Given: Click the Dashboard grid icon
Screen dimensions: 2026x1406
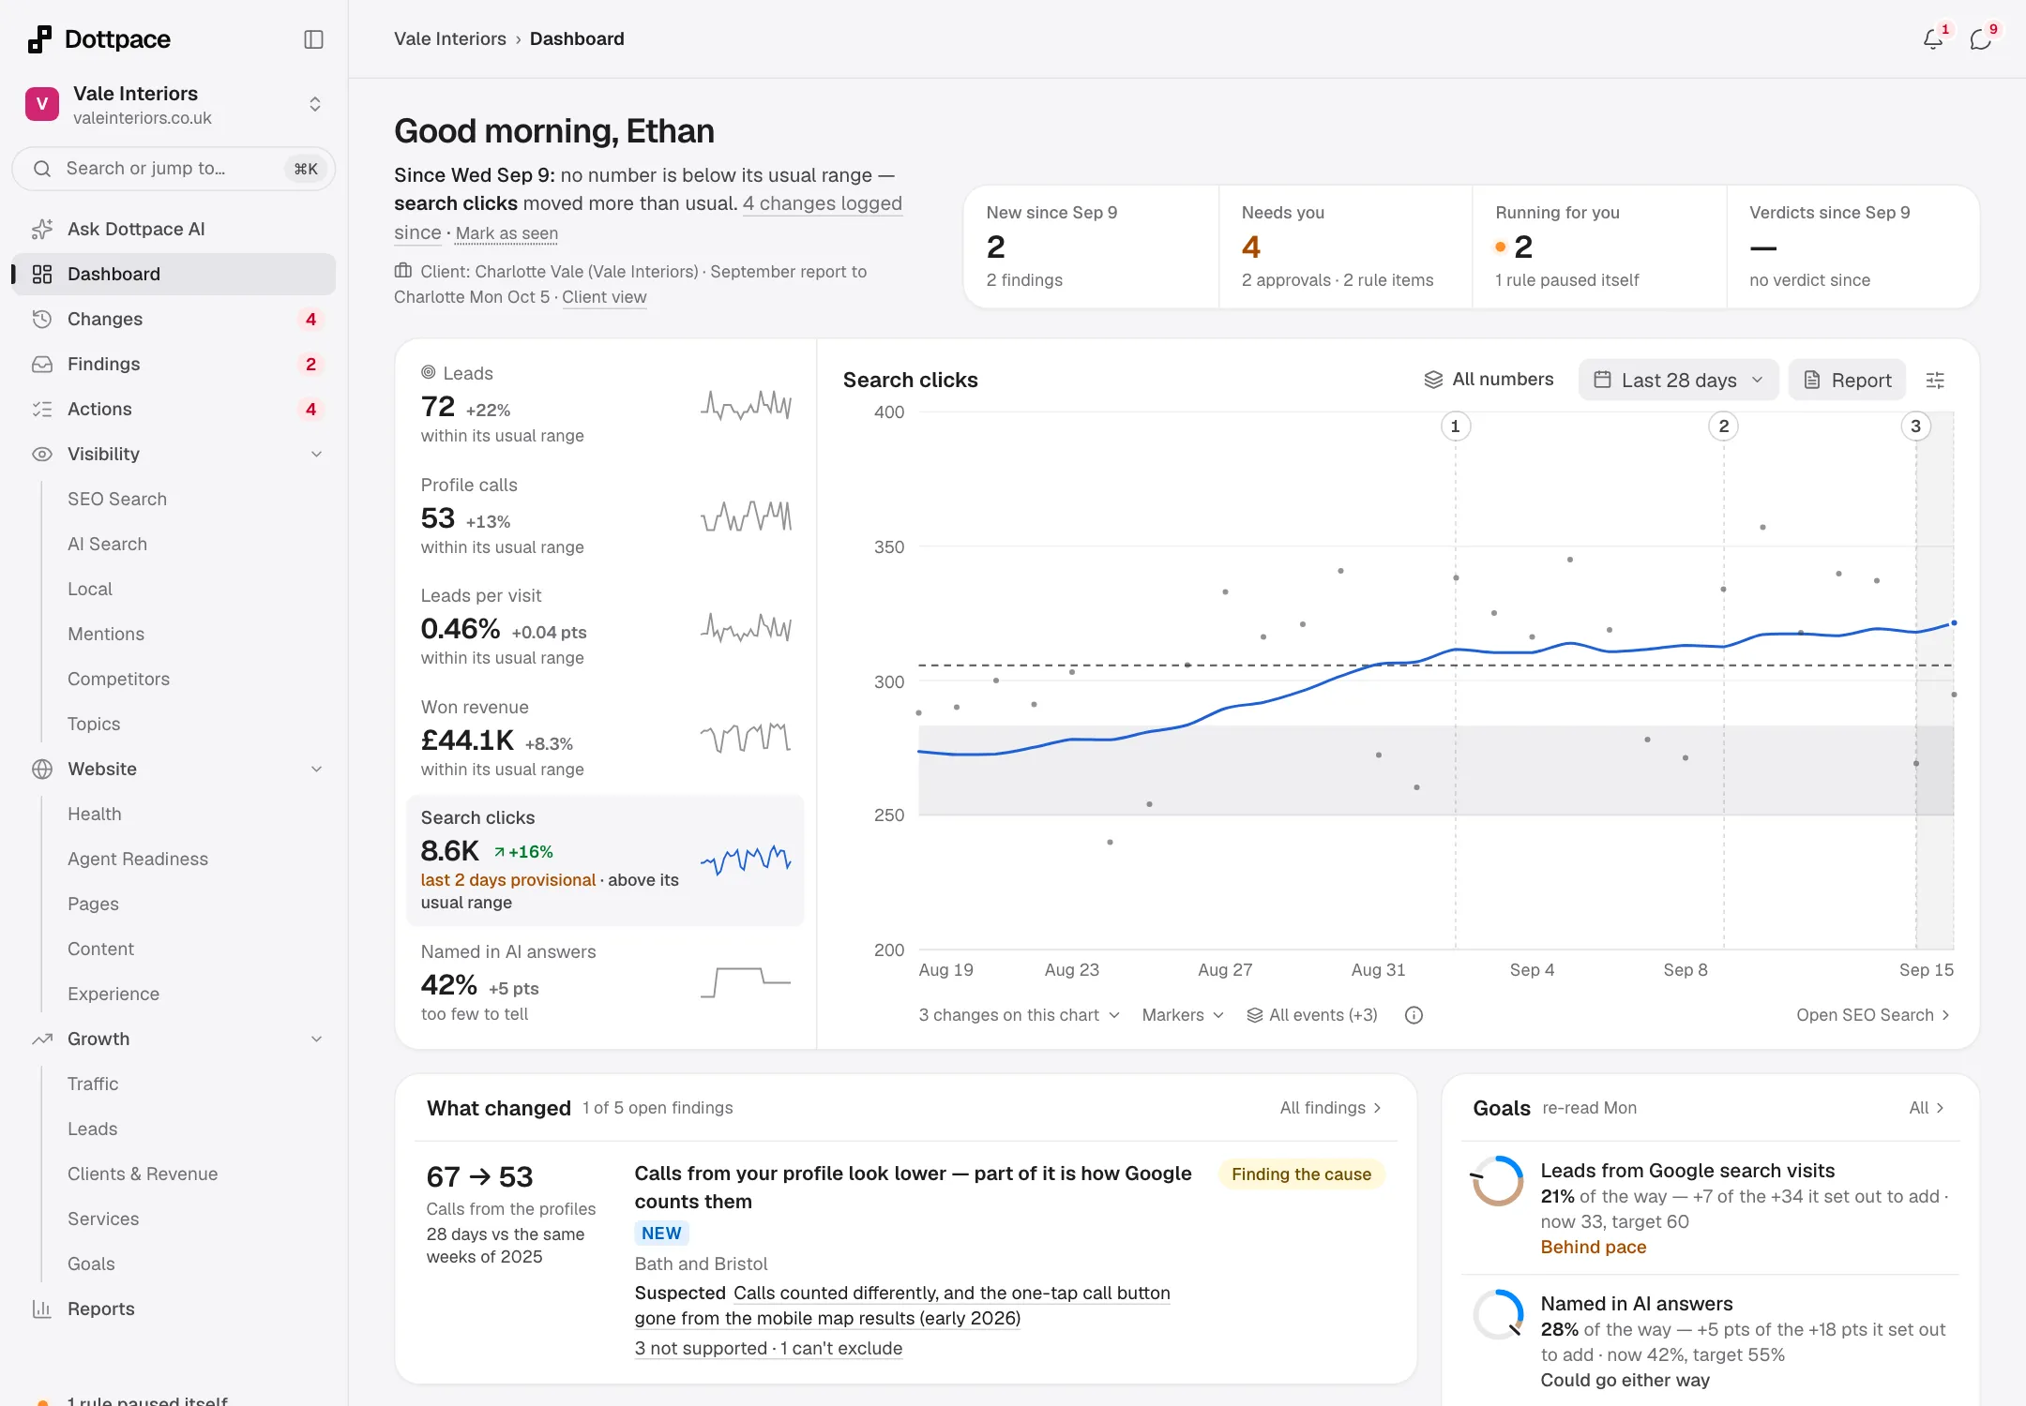Looking at the screenshot, I should click(42, 275).
